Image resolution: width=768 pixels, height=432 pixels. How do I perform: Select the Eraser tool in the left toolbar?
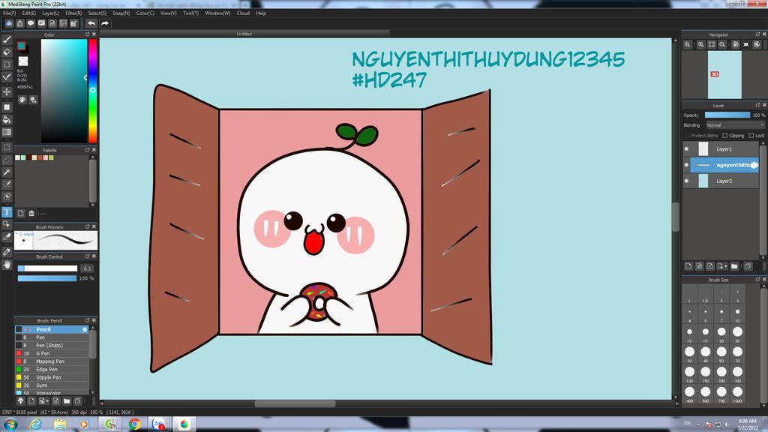(7, 52)
